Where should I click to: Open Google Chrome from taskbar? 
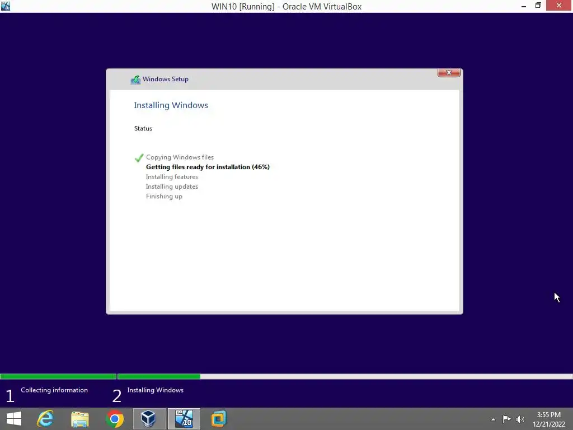click(x=115, y=419)
